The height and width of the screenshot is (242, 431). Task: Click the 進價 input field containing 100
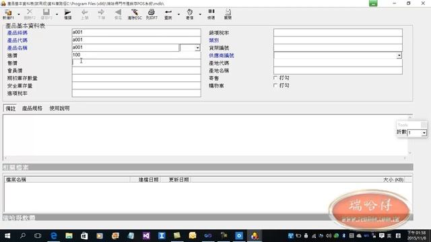[x=136, y=55]
